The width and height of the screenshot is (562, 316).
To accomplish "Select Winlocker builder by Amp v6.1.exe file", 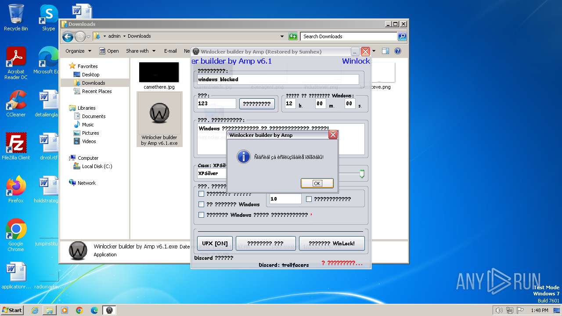I will [x=159, y=119].
